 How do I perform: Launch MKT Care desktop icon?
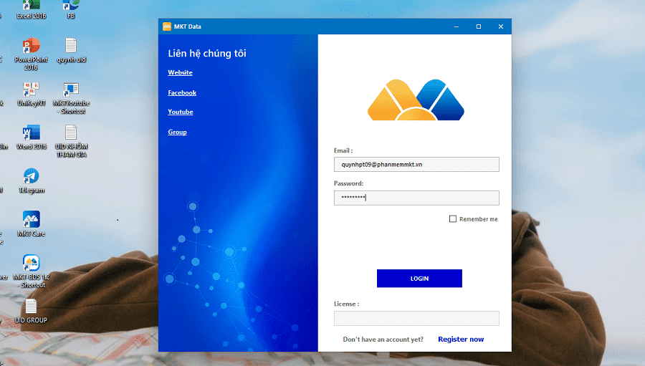(x=32, y=224)
